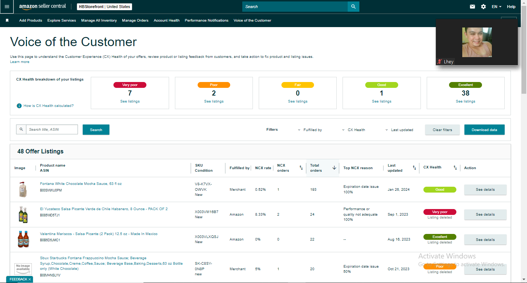
Task: Expand the CX Health filter dropdown
Action: 354,130
